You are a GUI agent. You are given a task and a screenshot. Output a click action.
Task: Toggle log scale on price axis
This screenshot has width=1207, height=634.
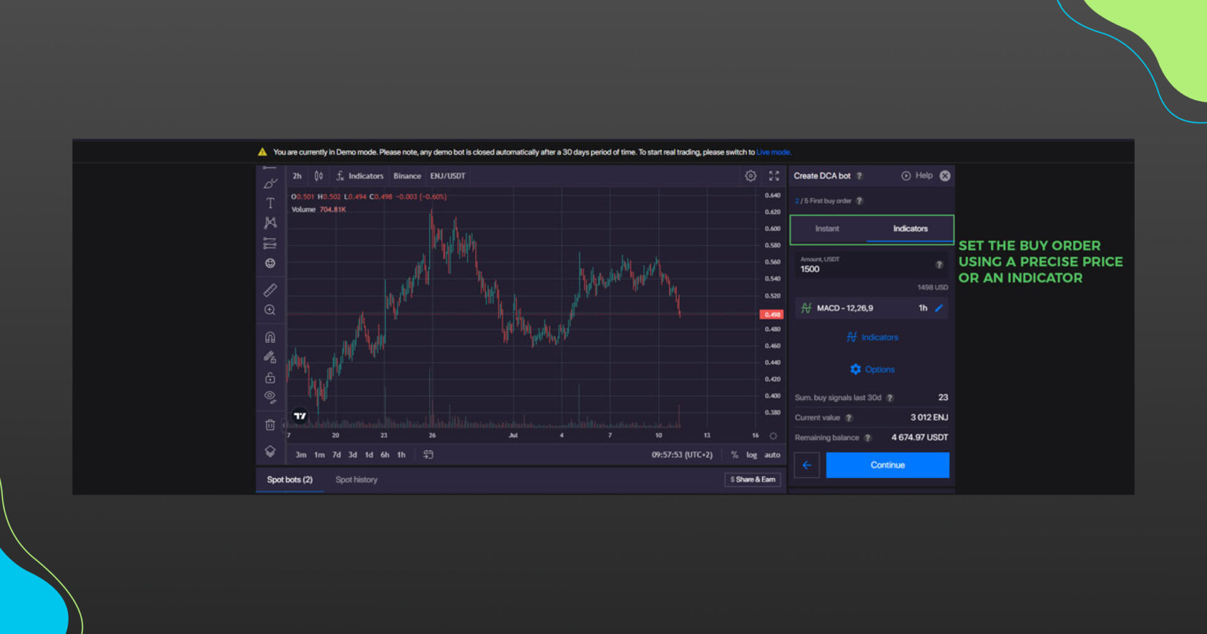(x=751, y=455)
